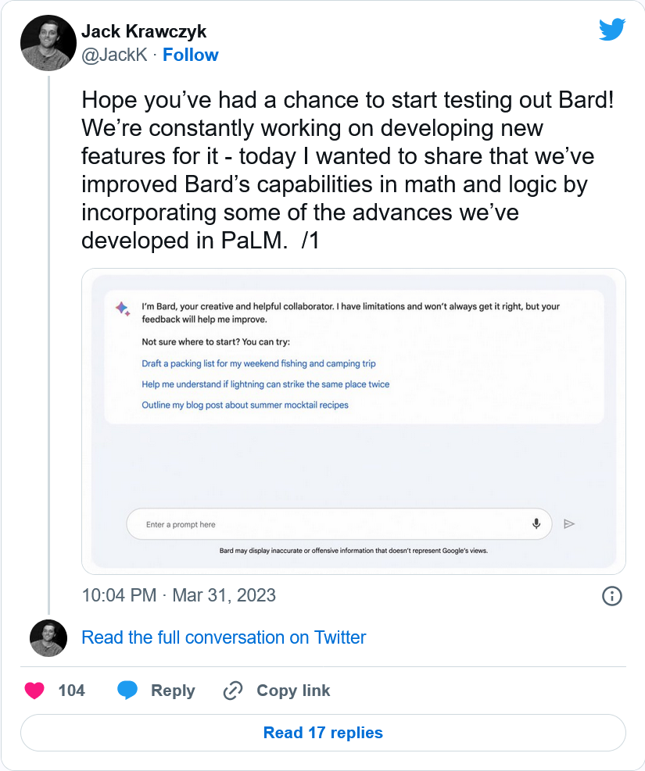The height and width of the screenshot is (771, 645).
Task: Click the microphone icon in prompt box
Action: point(536,523)
